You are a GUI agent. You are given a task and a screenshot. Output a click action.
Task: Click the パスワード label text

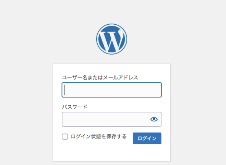(75, 106)
